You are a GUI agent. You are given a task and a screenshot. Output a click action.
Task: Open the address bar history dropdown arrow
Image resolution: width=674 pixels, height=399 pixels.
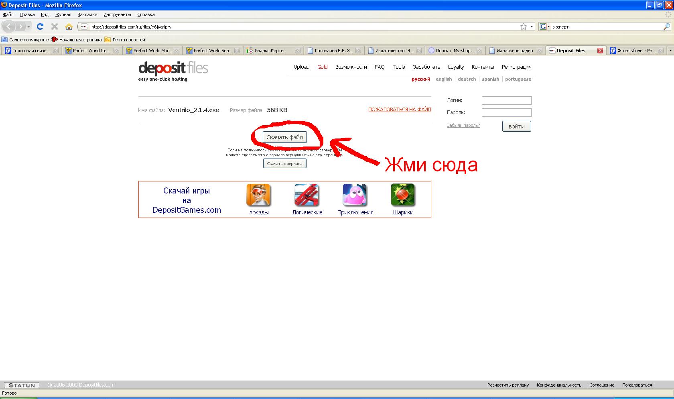coord(532,26)
